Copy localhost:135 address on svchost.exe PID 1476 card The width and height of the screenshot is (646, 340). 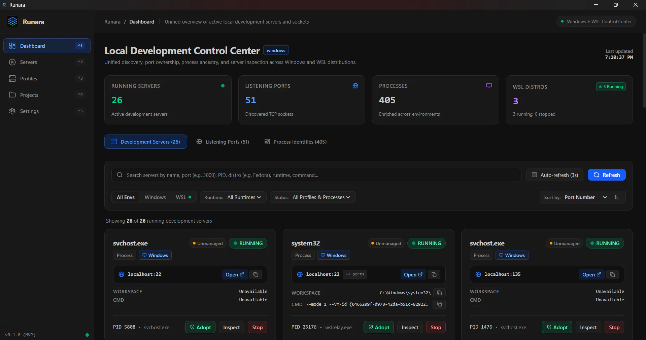coord(613,274)
